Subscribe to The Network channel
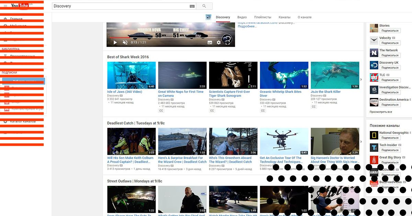Image resolution: width=412 pixels, height=216 pixels. tap(390, 55)
